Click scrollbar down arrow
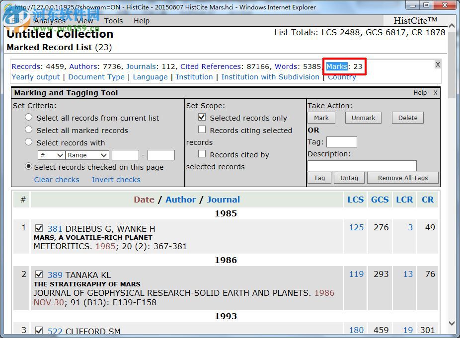This screenshot has height=338, width=460. (x=452, y=323)
